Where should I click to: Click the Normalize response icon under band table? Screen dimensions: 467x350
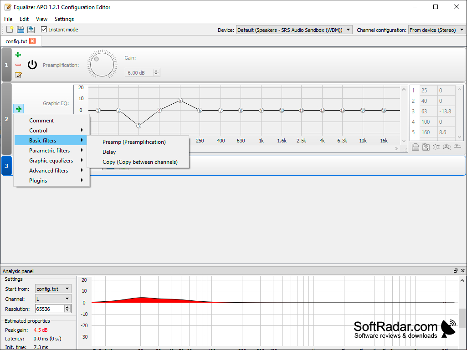[447, 147]
